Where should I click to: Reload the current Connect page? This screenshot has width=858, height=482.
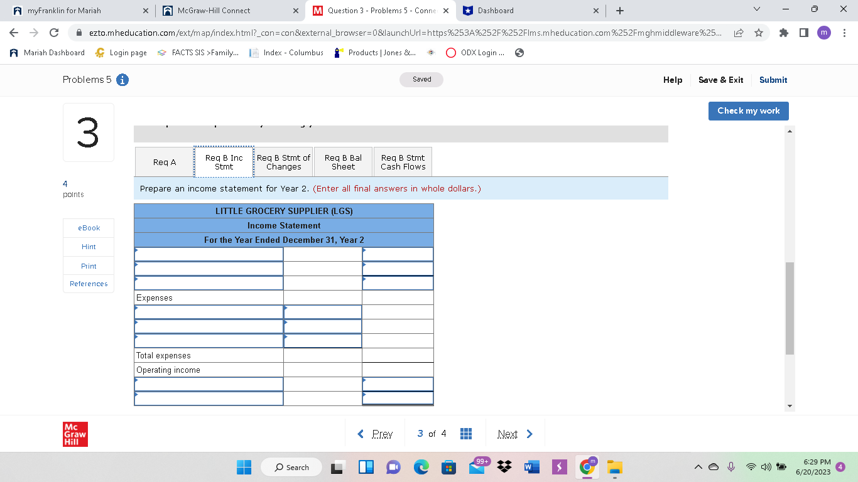(54, 33)
